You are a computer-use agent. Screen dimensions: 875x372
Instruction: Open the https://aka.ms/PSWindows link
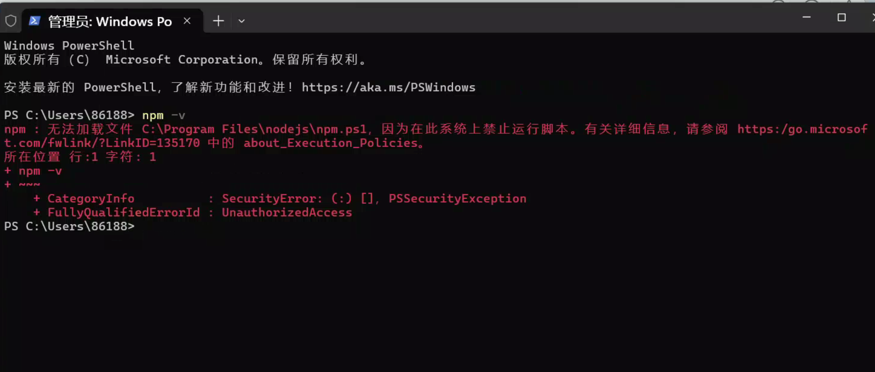[388, 87]
